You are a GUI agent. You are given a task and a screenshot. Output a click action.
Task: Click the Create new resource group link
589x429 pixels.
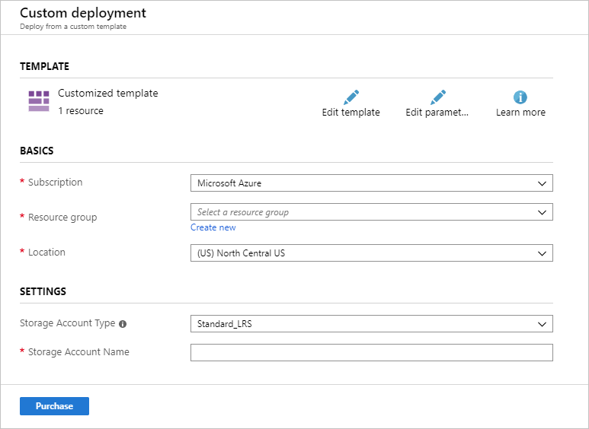[x=213, y=227]
